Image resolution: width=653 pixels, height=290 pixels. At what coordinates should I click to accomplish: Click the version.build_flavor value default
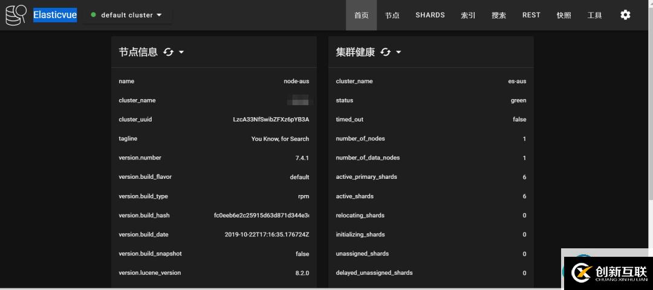pos(299,177)
